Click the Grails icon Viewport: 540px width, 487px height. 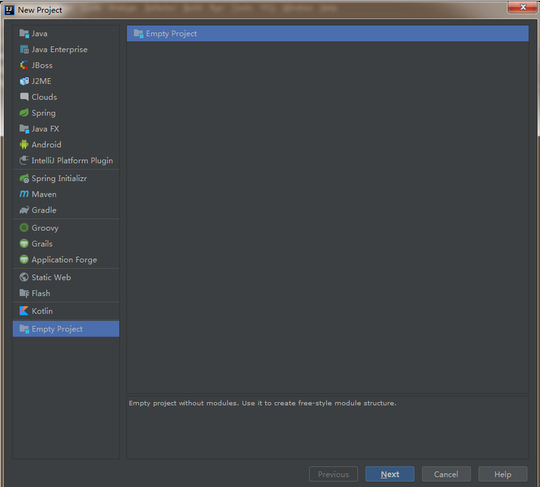(24, 244)
